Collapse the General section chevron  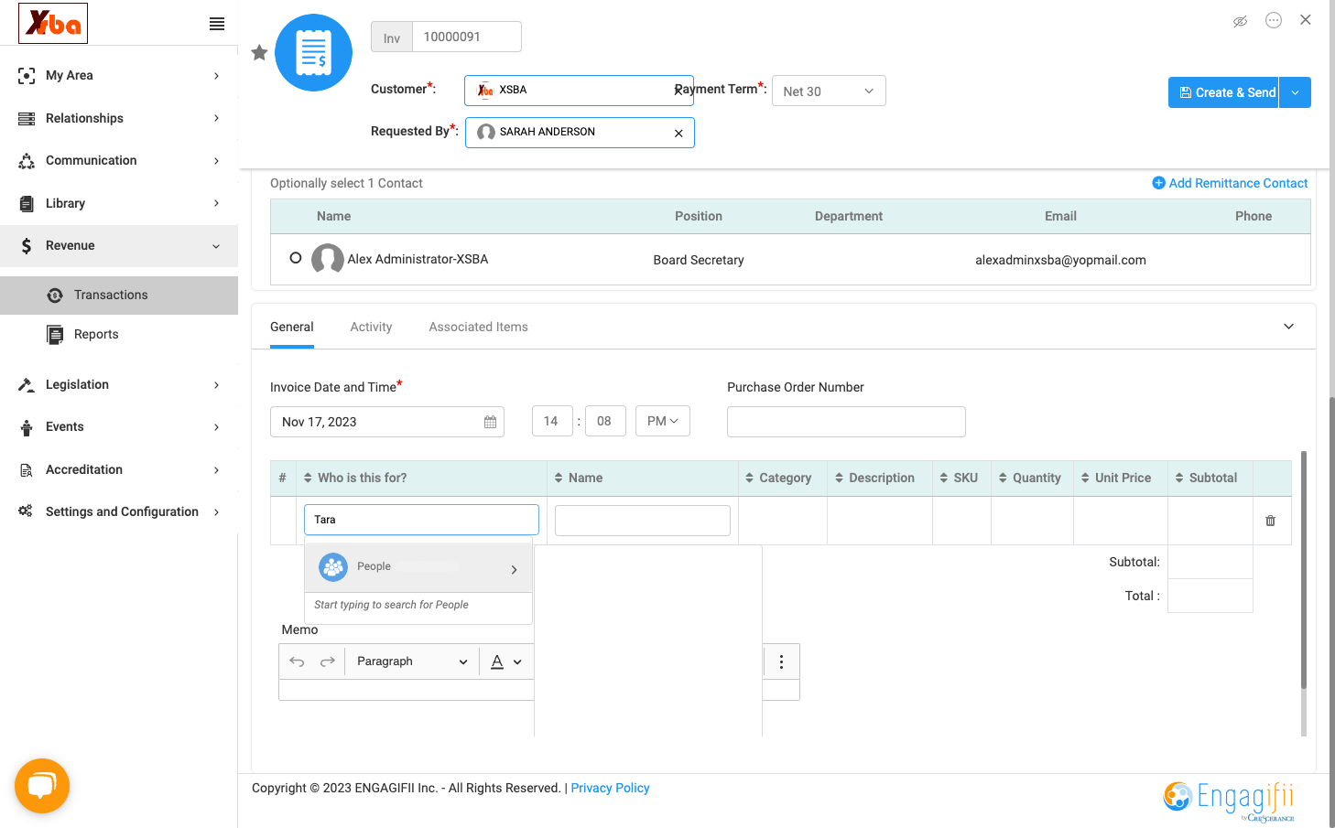coord(1288,327)
